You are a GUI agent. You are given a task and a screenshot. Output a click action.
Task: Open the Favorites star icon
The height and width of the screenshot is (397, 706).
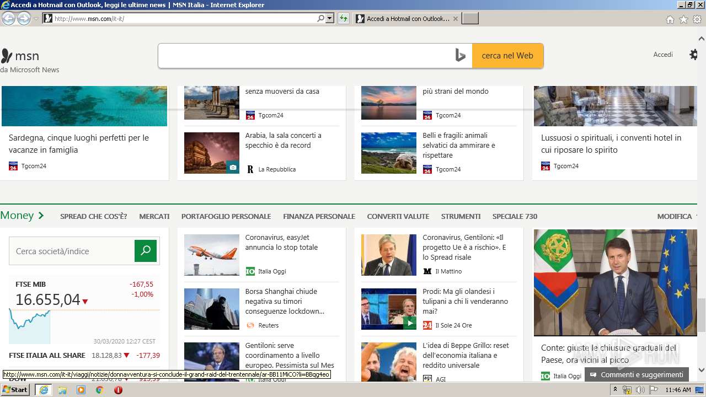683,19
